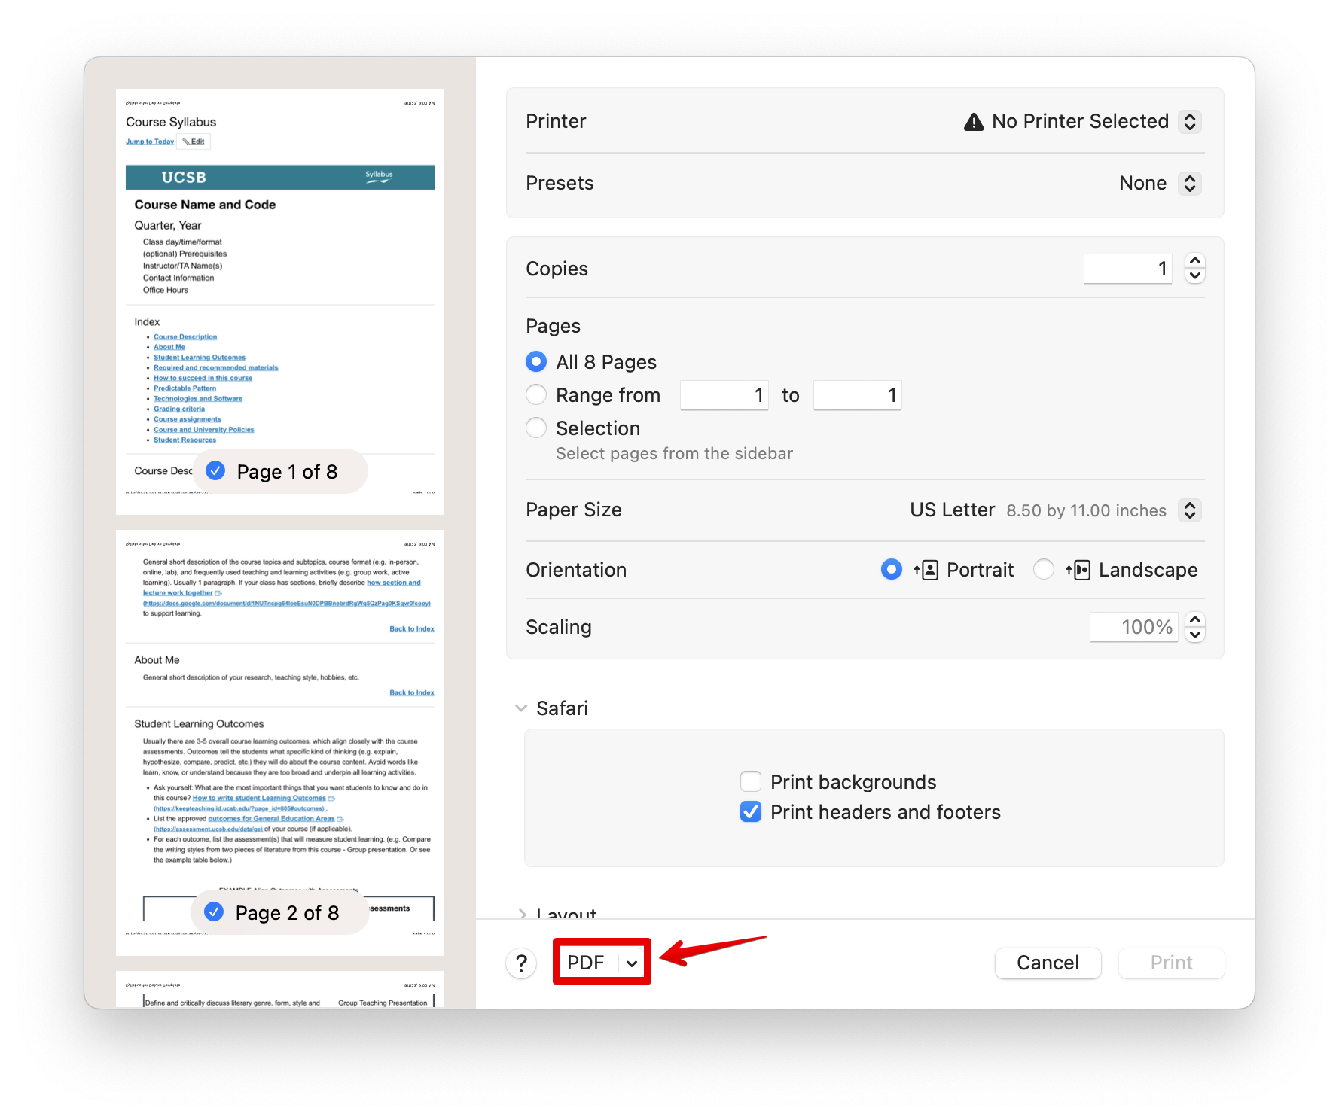Toggle the Page 1 of 8 checkmark
Image resolution: width=1339 pixels, height=1120 pixels.
point(215,471)
